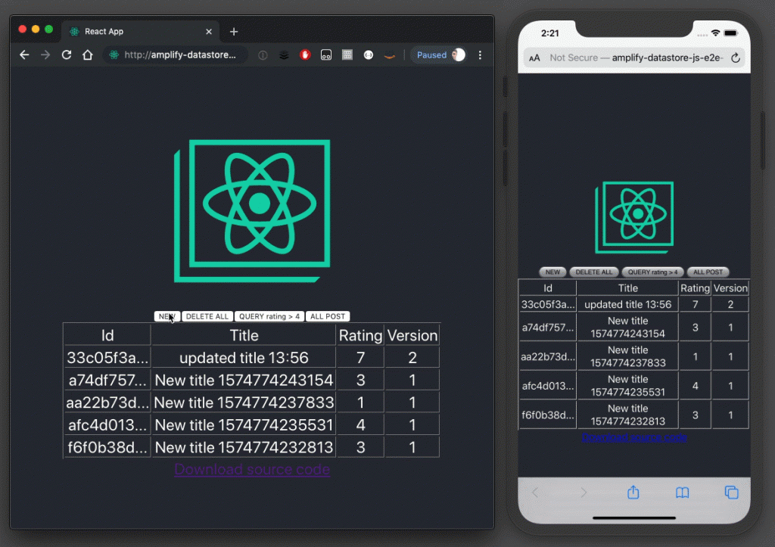Click NEW button in desktop browser

[167, 316]
